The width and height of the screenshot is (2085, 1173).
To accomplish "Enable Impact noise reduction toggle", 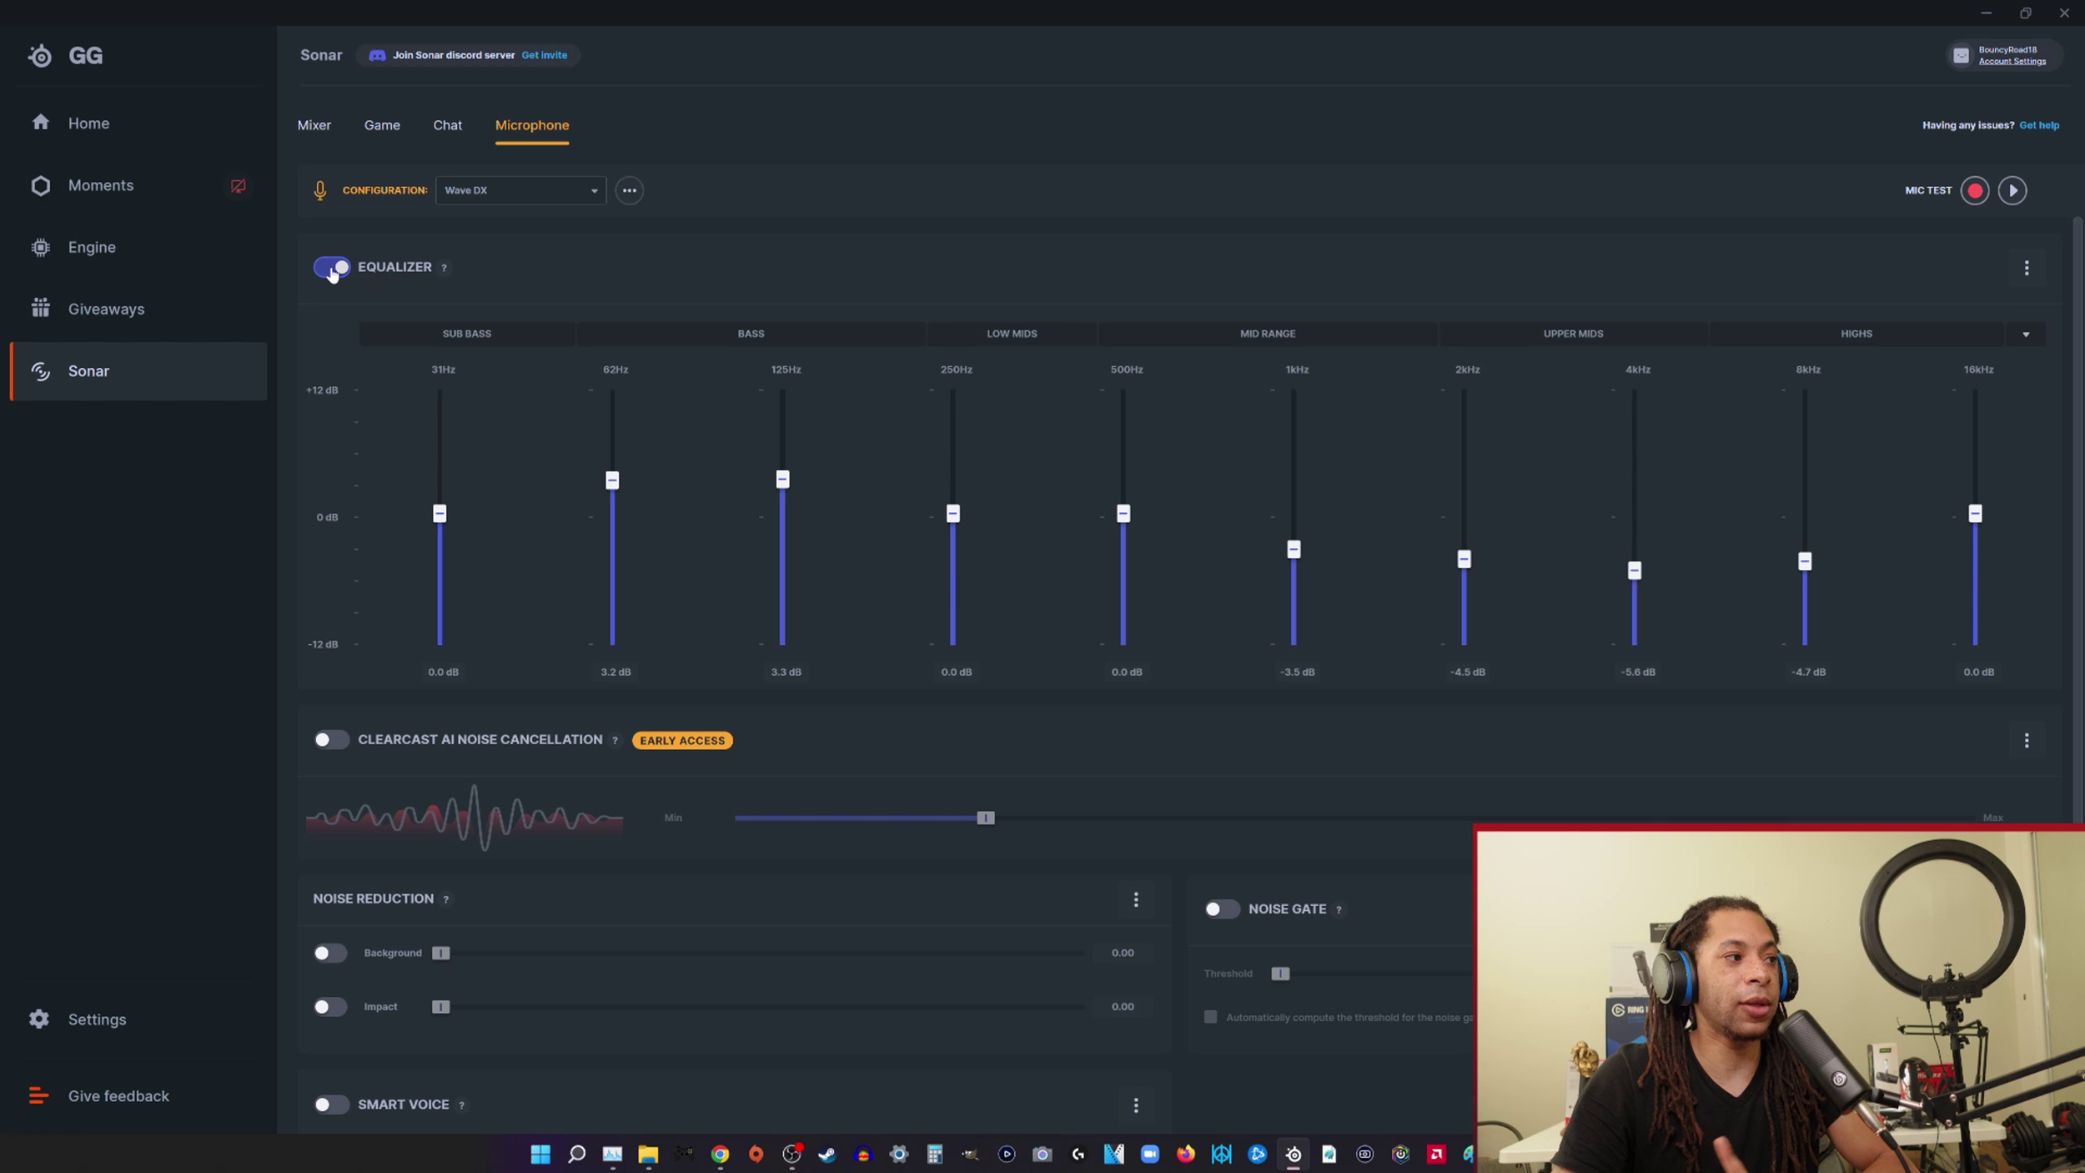I will click(x=329, y=1007).
